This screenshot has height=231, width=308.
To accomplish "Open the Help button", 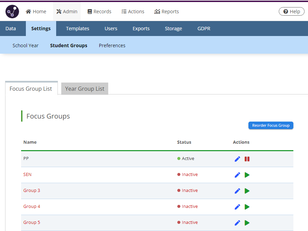I will pos(291,12).
